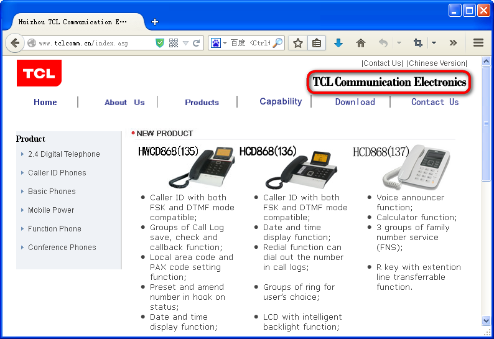
Task: Show more toolbar items with chevron
Action: click(x=453, y=43)
